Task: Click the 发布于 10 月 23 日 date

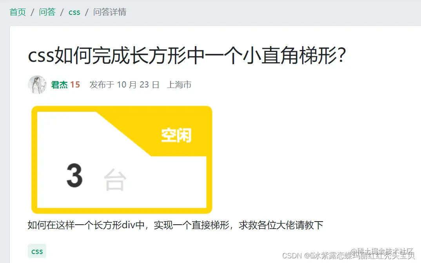Action: 124,84
